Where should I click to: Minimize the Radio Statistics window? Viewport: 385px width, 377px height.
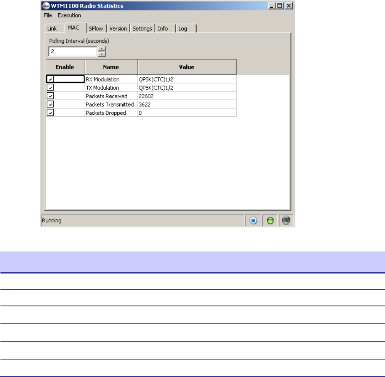[x=271, y=6]
